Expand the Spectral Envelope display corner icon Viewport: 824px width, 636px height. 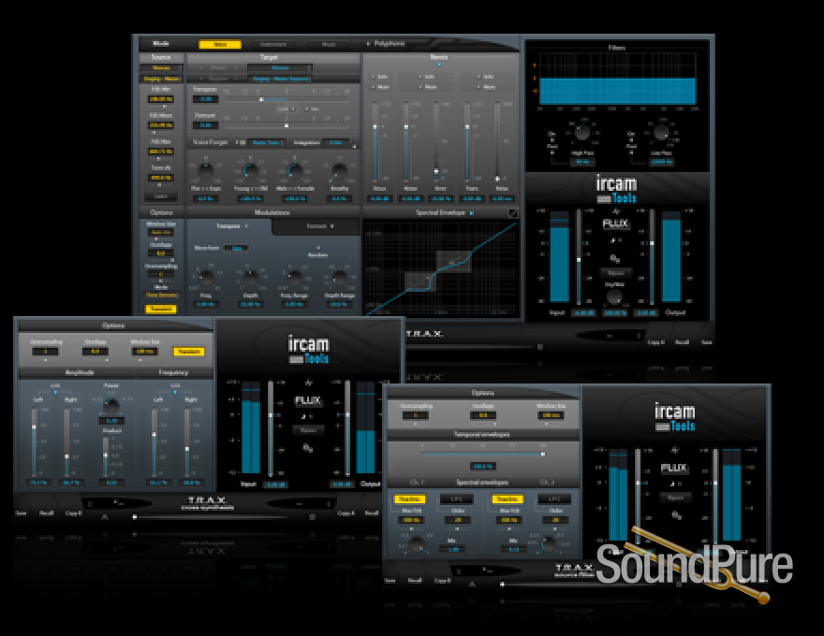[513, 213]
